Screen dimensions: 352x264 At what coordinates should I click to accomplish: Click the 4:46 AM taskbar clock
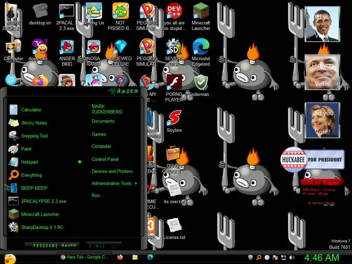point(322,257)
